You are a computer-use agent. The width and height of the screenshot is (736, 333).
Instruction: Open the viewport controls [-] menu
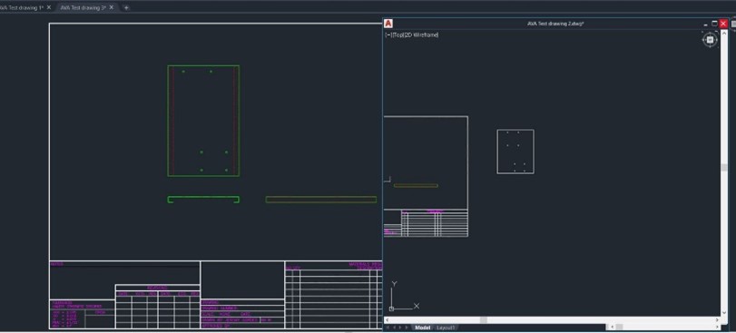(x=388, y=34)
